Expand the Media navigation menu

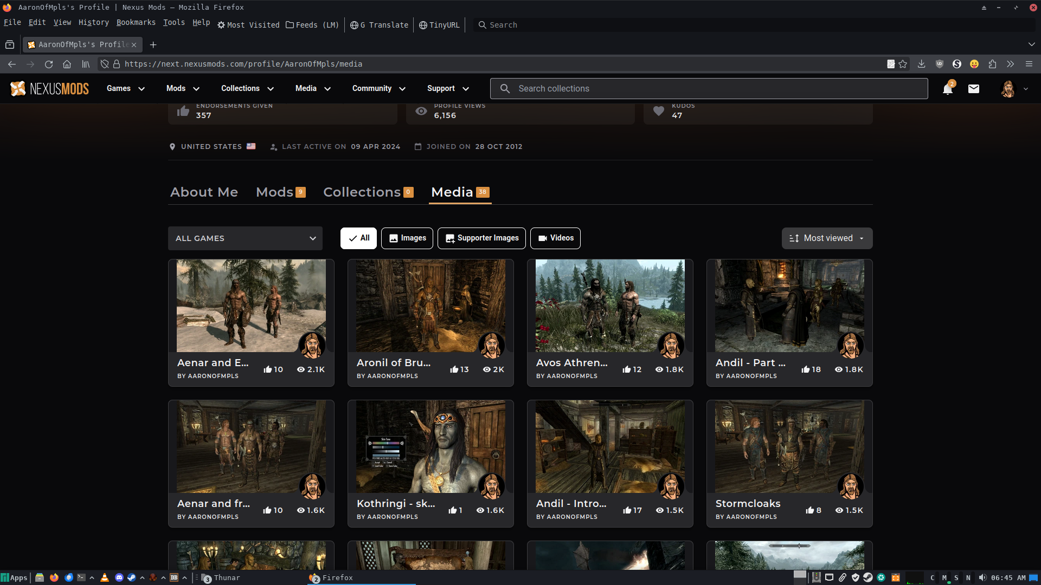coord(313,89)
